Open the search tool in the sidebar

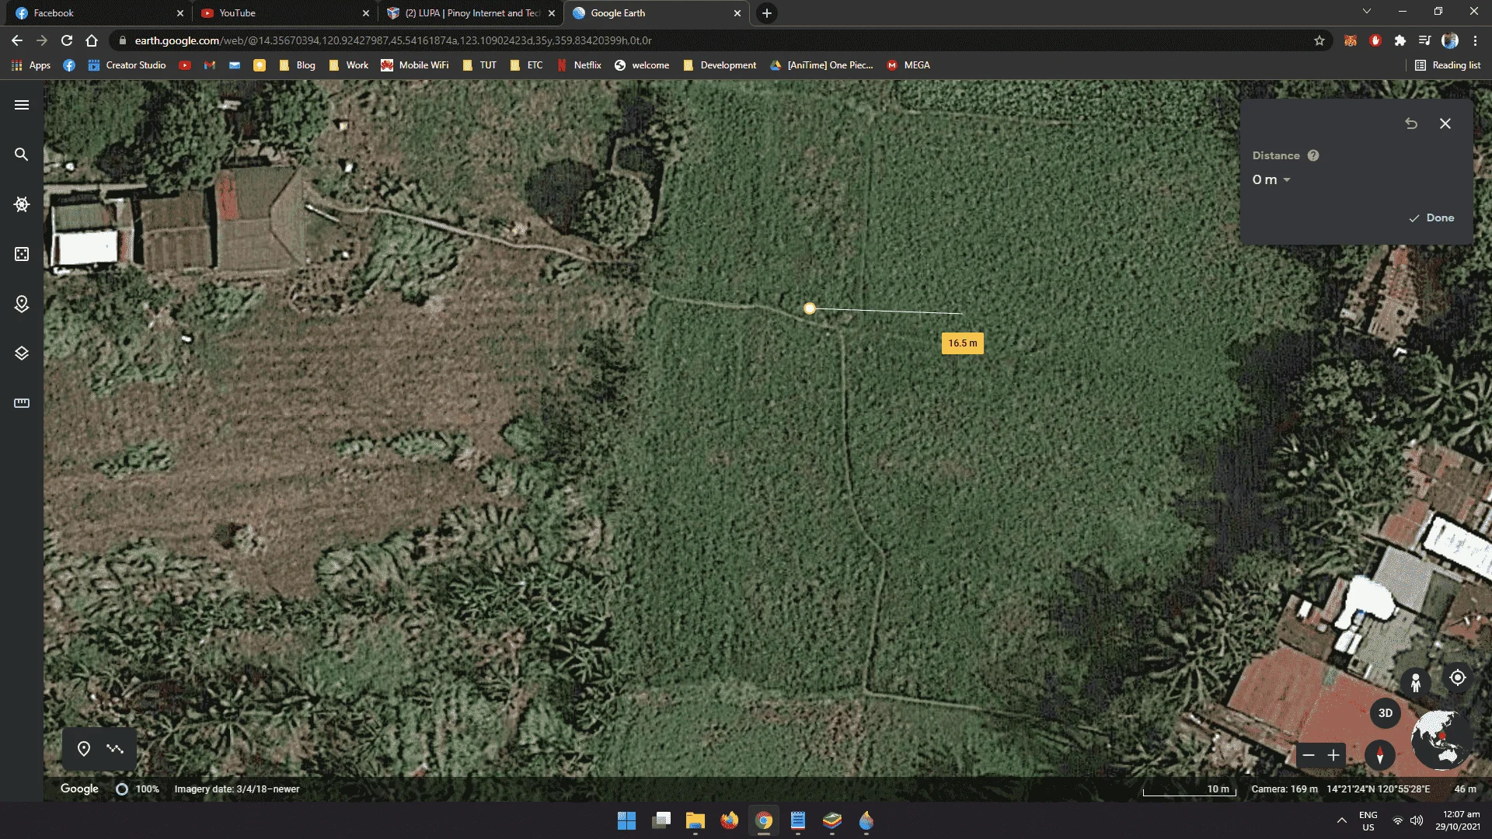[x=22, y=155]
